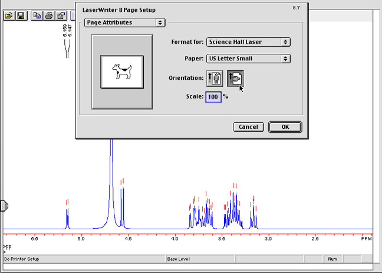Click the baseline level marker on left edge

(4, 206)
